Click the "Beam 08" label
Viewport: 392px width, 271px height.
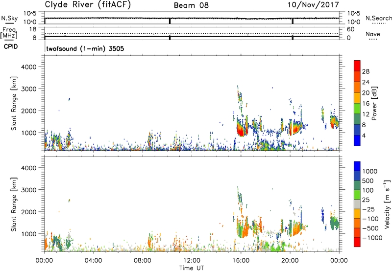[191, 5]
